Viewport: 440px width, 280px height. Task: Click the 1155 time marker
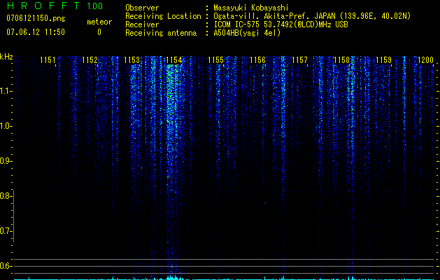(215, 60)
